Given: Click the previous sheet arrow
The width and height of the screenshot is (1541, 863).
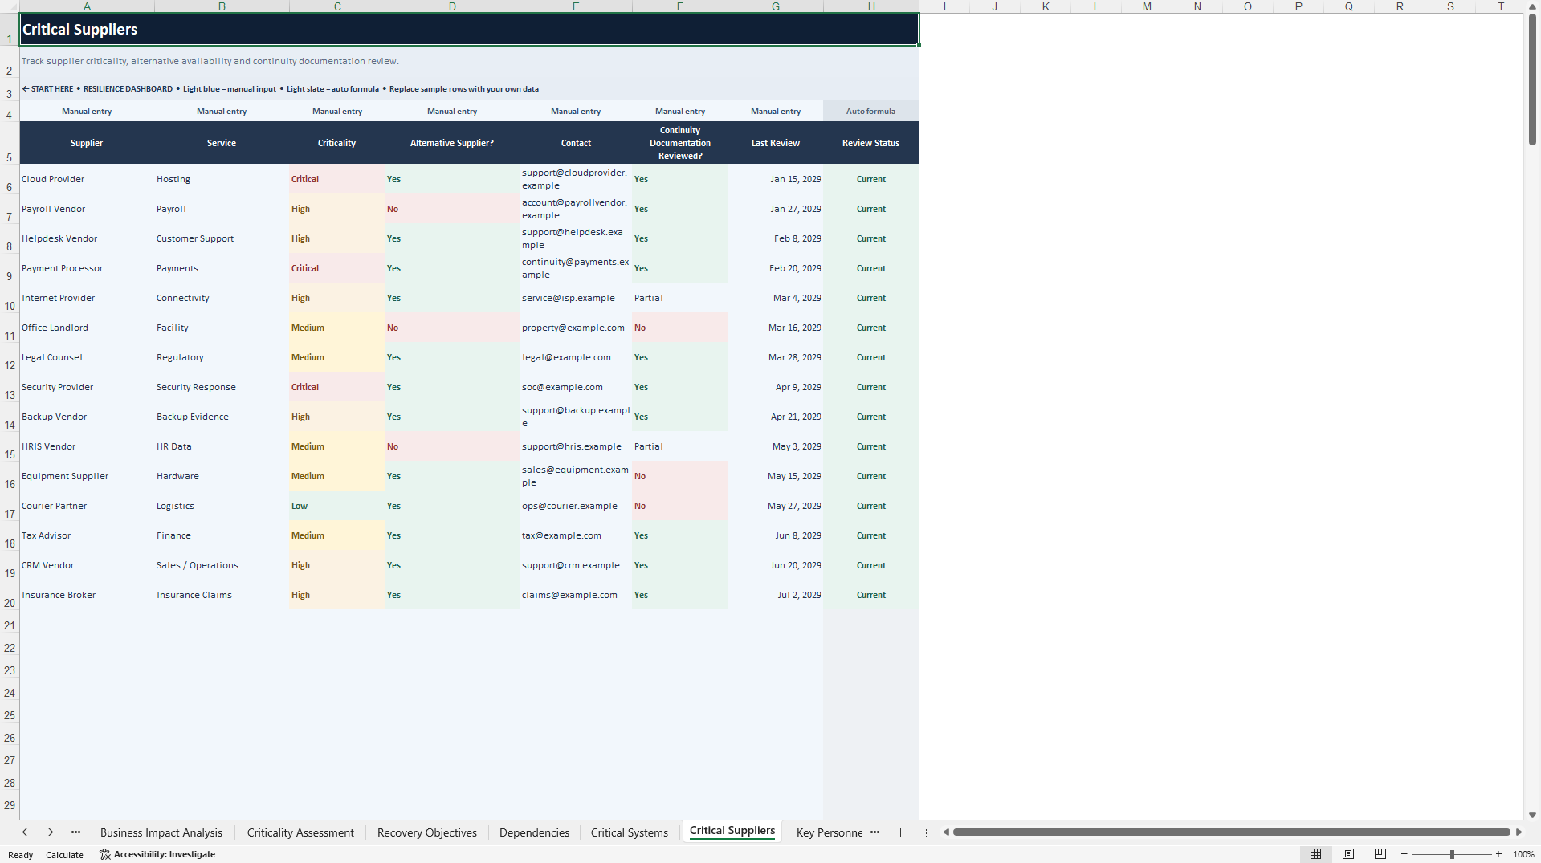Looking at the screenshot, I should (25, 832).
